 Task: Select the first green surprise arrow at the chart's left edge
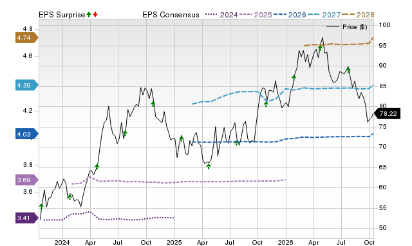click(x=41, y=206)
